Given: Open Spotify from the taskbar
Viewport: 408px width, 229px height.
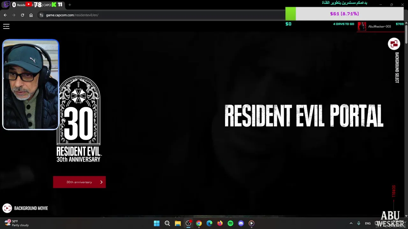Looking at the screenshot, I should [x=230, y=223].
